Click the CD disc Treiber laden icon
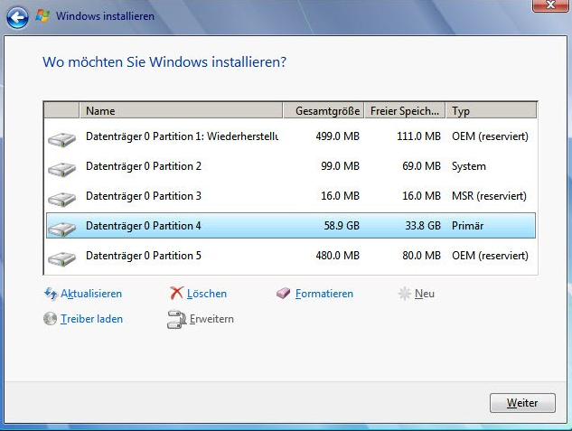The height and width of the screenshot is (431, 572). pos(50,319)
